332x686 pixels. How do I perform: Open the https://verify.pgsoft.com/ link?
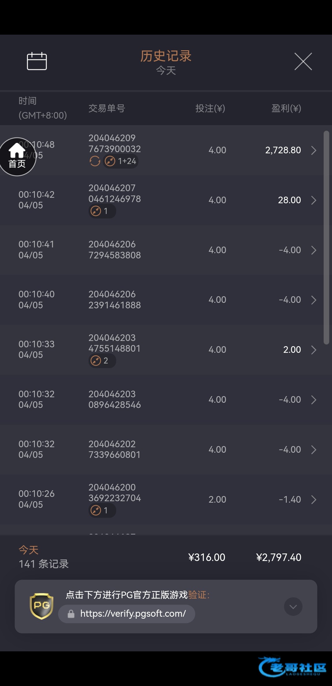(133, 614)
